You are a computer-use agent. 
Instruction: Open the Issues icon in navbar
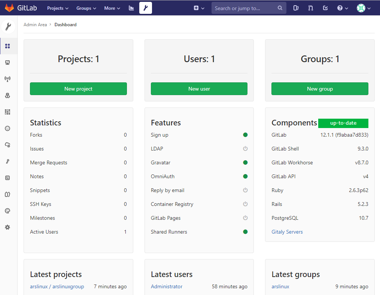(x=296, y=8)
